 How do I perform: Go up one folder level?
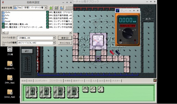51,8
